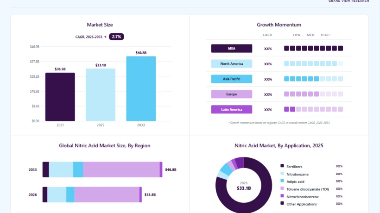Click the light blue segment of 2026 bar
The height and width of the screenshot is (213, 380).
click(57, 194)
